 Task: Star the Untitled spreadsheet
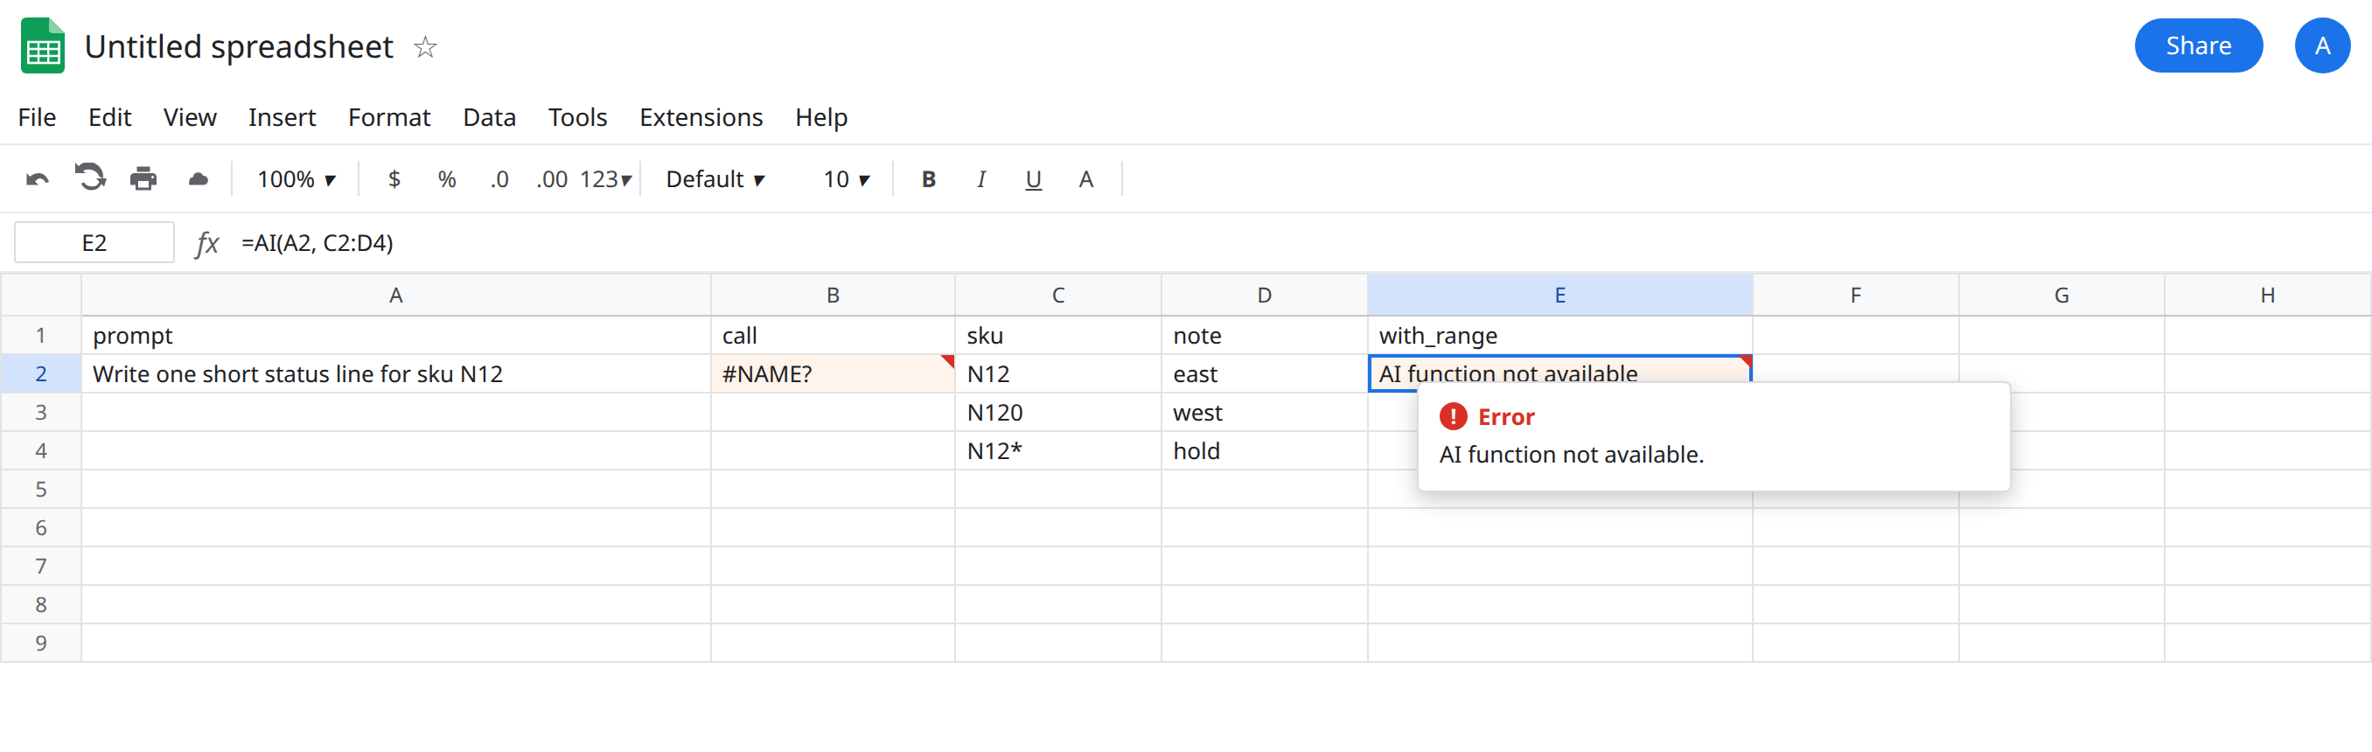click(424, 47)
